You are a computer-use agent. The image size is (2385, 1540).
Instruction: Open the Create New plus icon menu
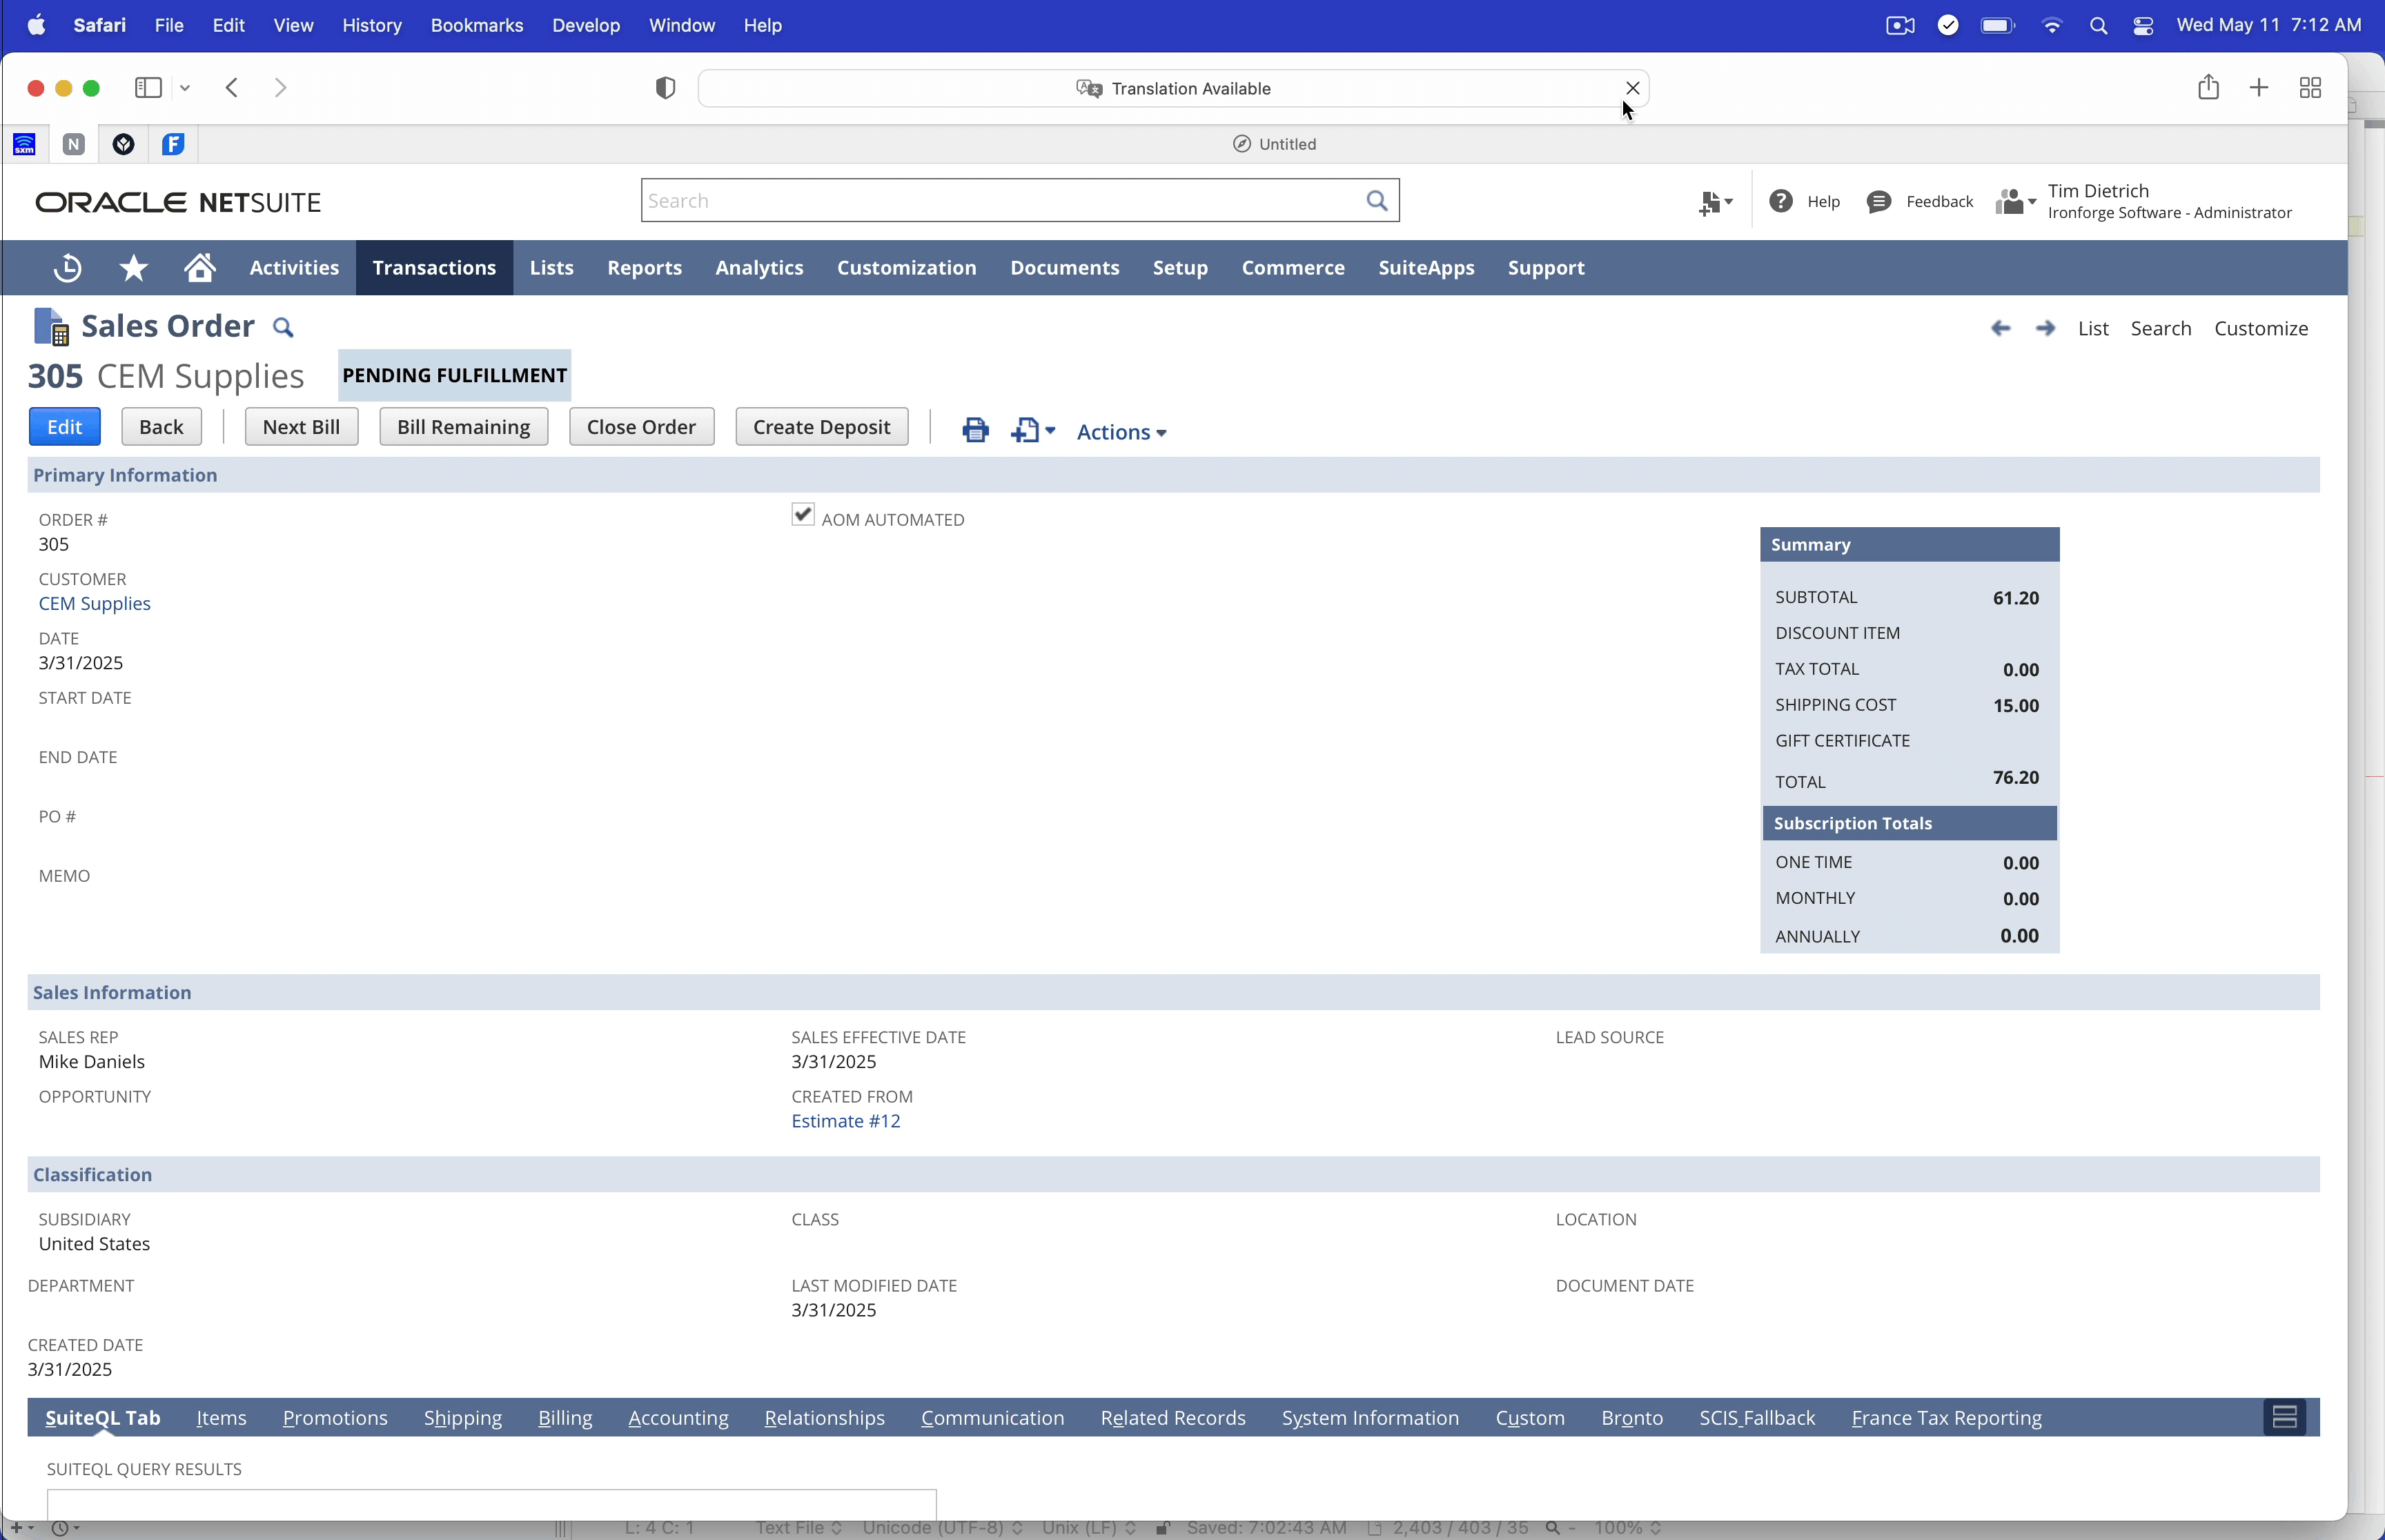point(1715,203)
